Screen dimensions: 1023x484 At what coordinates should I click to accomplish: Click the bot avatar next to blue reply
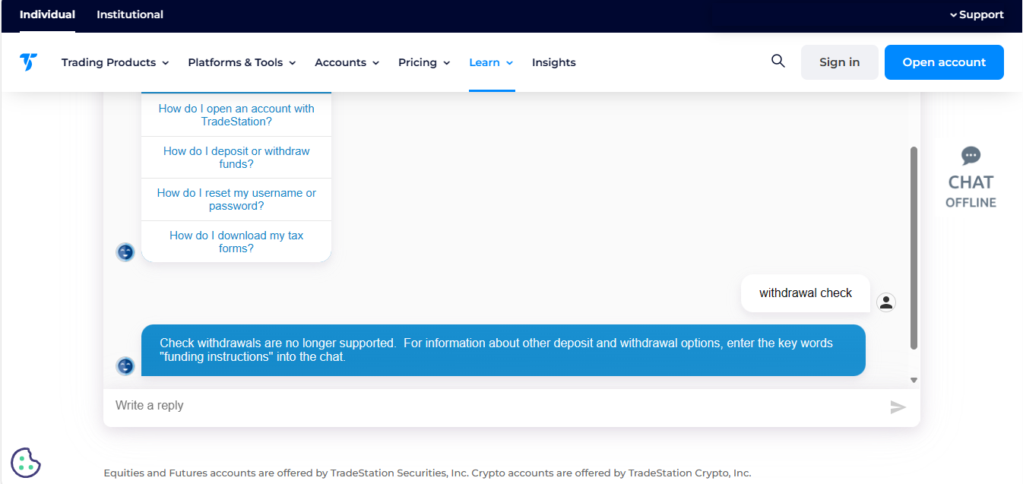pyautogui.click(x=125, y=365)
